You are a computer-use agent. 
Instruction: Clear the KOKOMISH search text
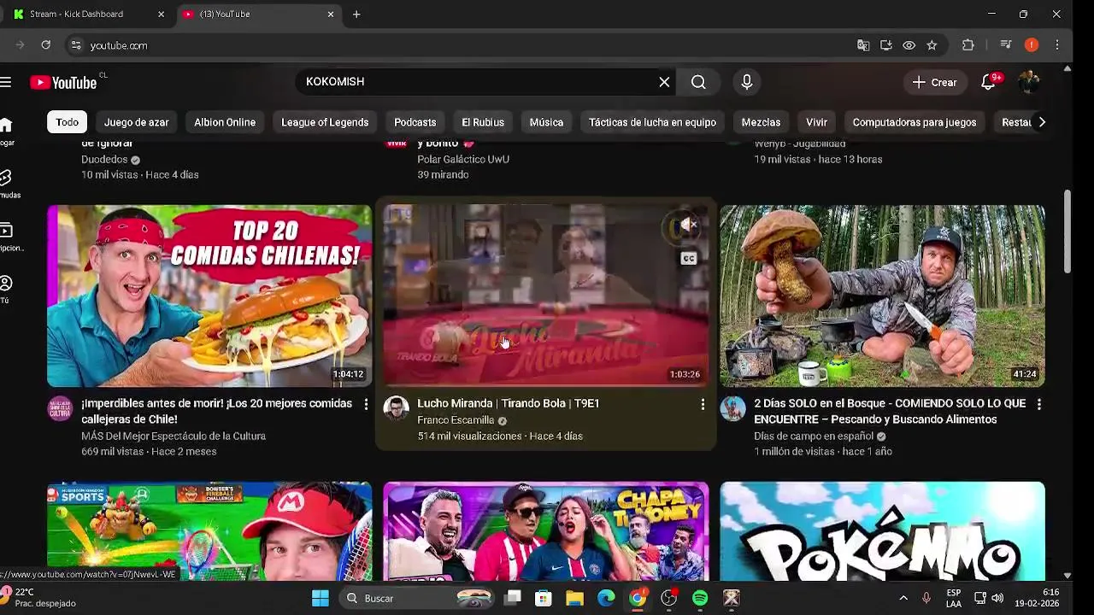664,82
